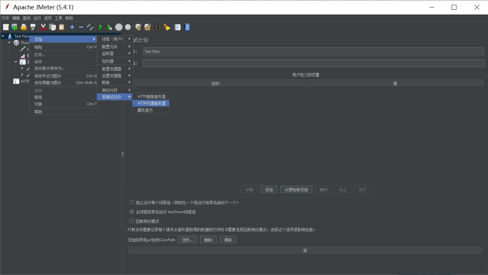Viewport: 488px width, 275px height.
Task: Click the pink listener icon in tree
Action: coord(23,56)
